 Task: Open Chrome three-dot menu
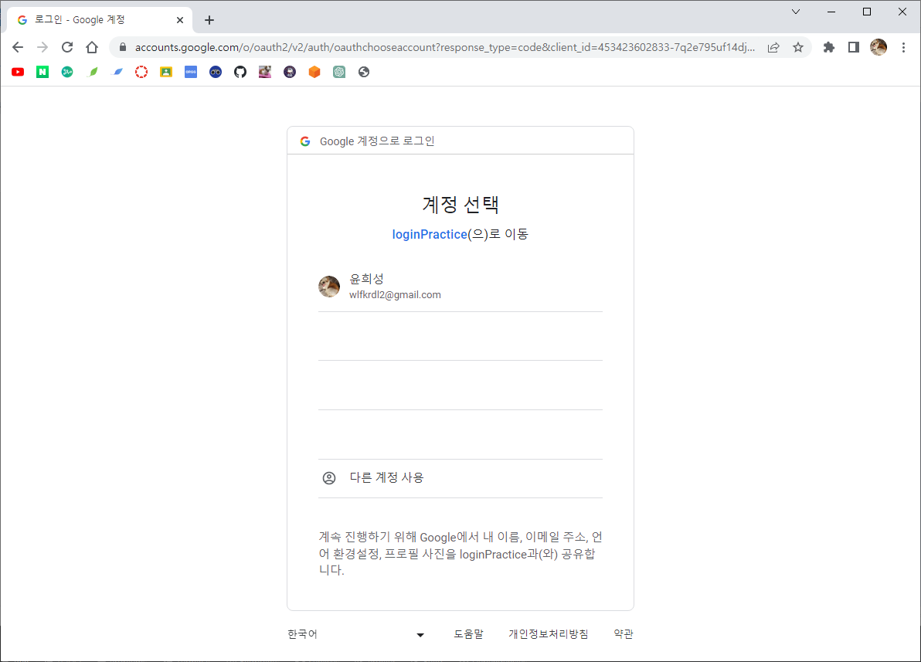click(903, 47)
